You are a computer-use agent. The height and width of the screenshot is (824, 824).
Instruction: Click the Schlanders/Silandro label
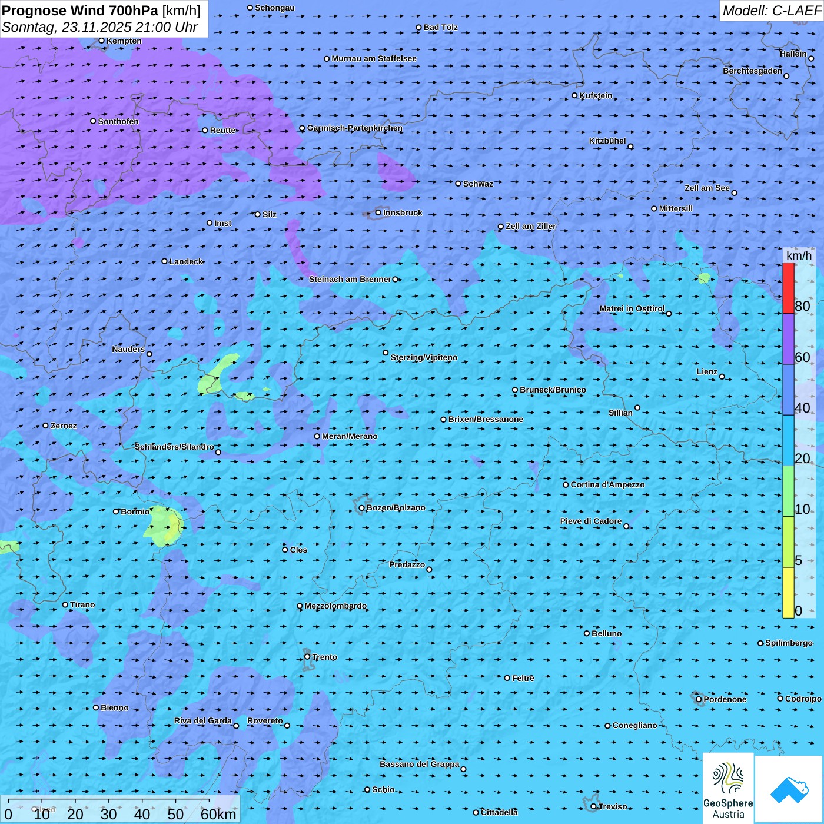(x=174, y=447)
